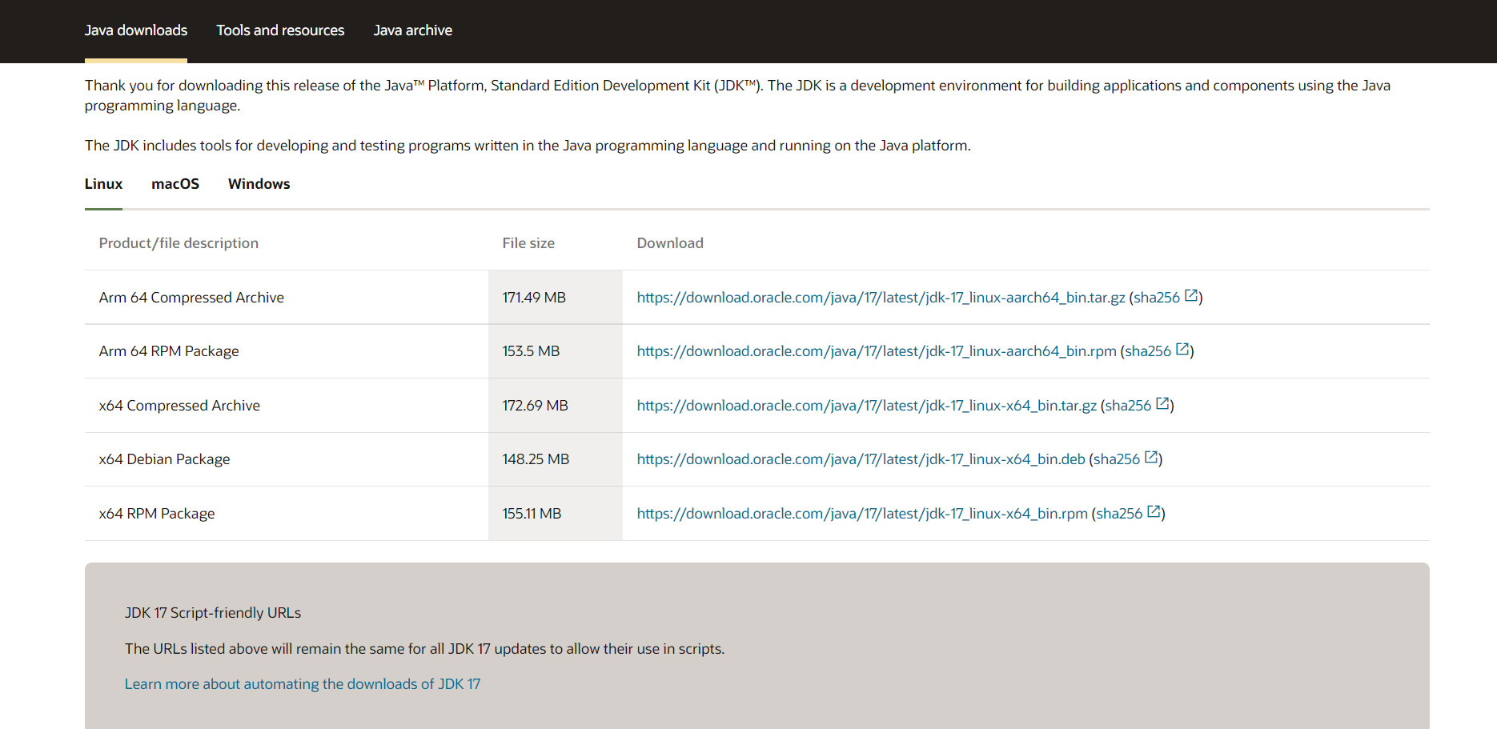Screen dimensions: 1497x729
Task: Open the Java downloads nav tab
Action: tap(136, 30)
